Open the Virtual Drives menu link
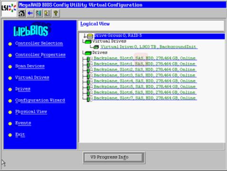Image resolution: width=227 pixels, height=171 pixels. point(32,77)
